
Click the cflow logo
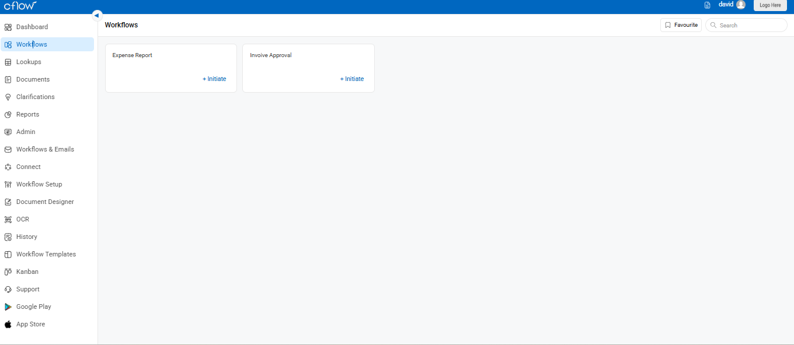pos(20,5)
